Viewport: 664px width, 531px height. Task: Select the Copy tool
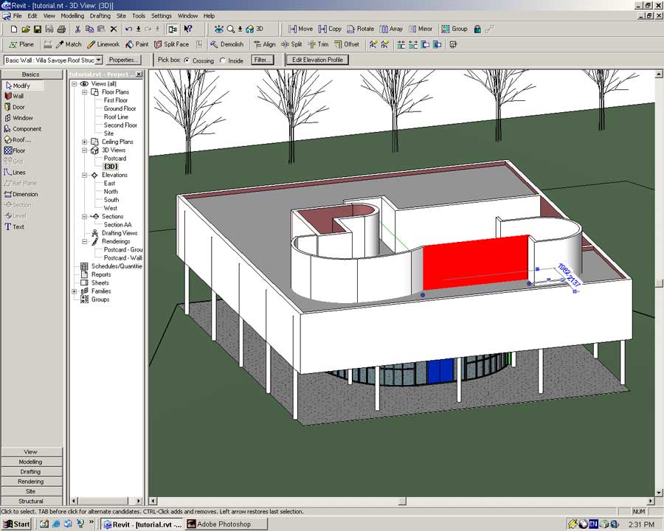331,29
